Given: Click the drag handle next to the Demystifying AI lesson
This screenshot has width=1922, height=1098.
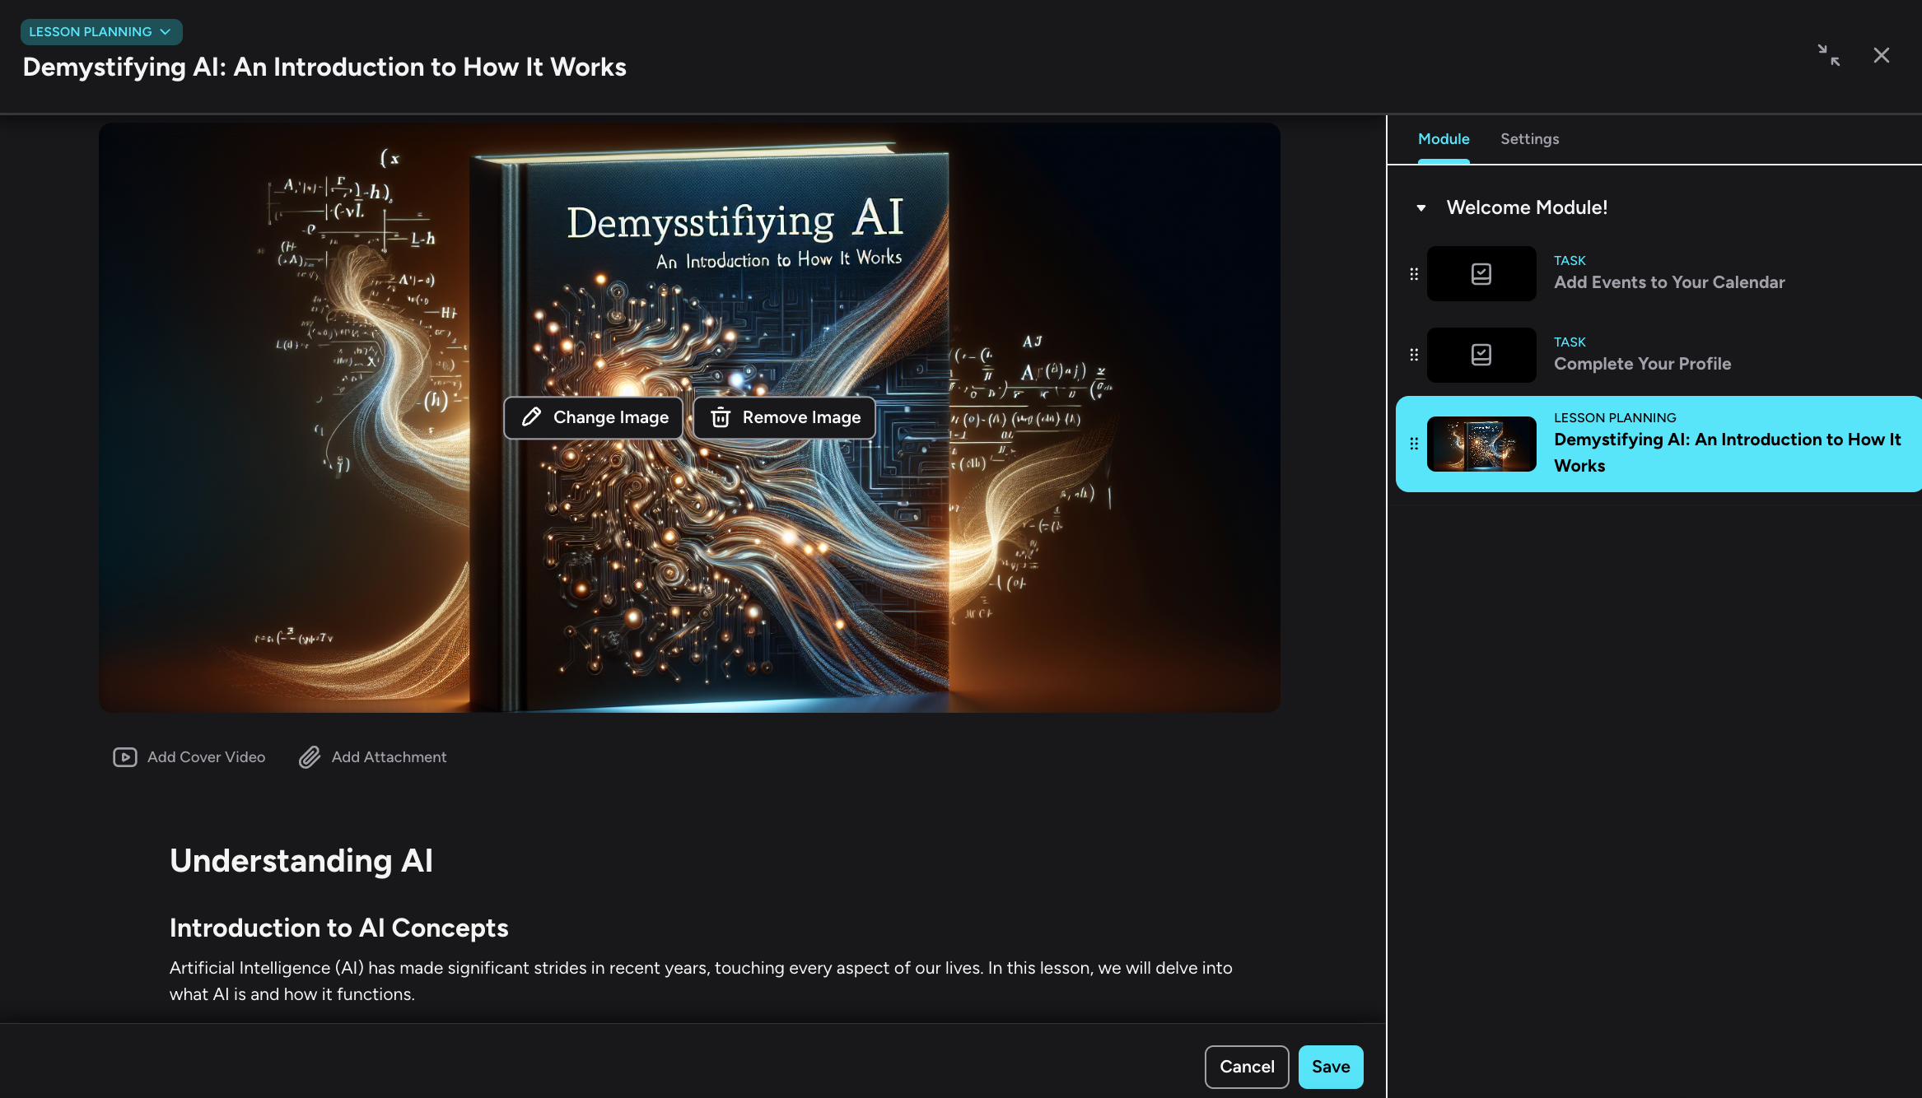Looking at the screenshot, I should 1414,444.
